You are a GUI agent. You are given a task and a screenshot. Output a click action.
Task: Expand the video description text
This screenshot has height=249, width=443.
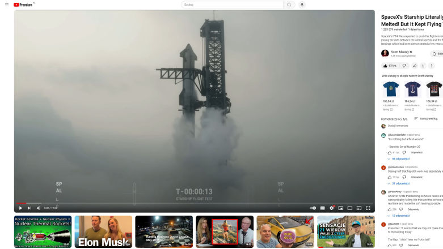point(412,40)
